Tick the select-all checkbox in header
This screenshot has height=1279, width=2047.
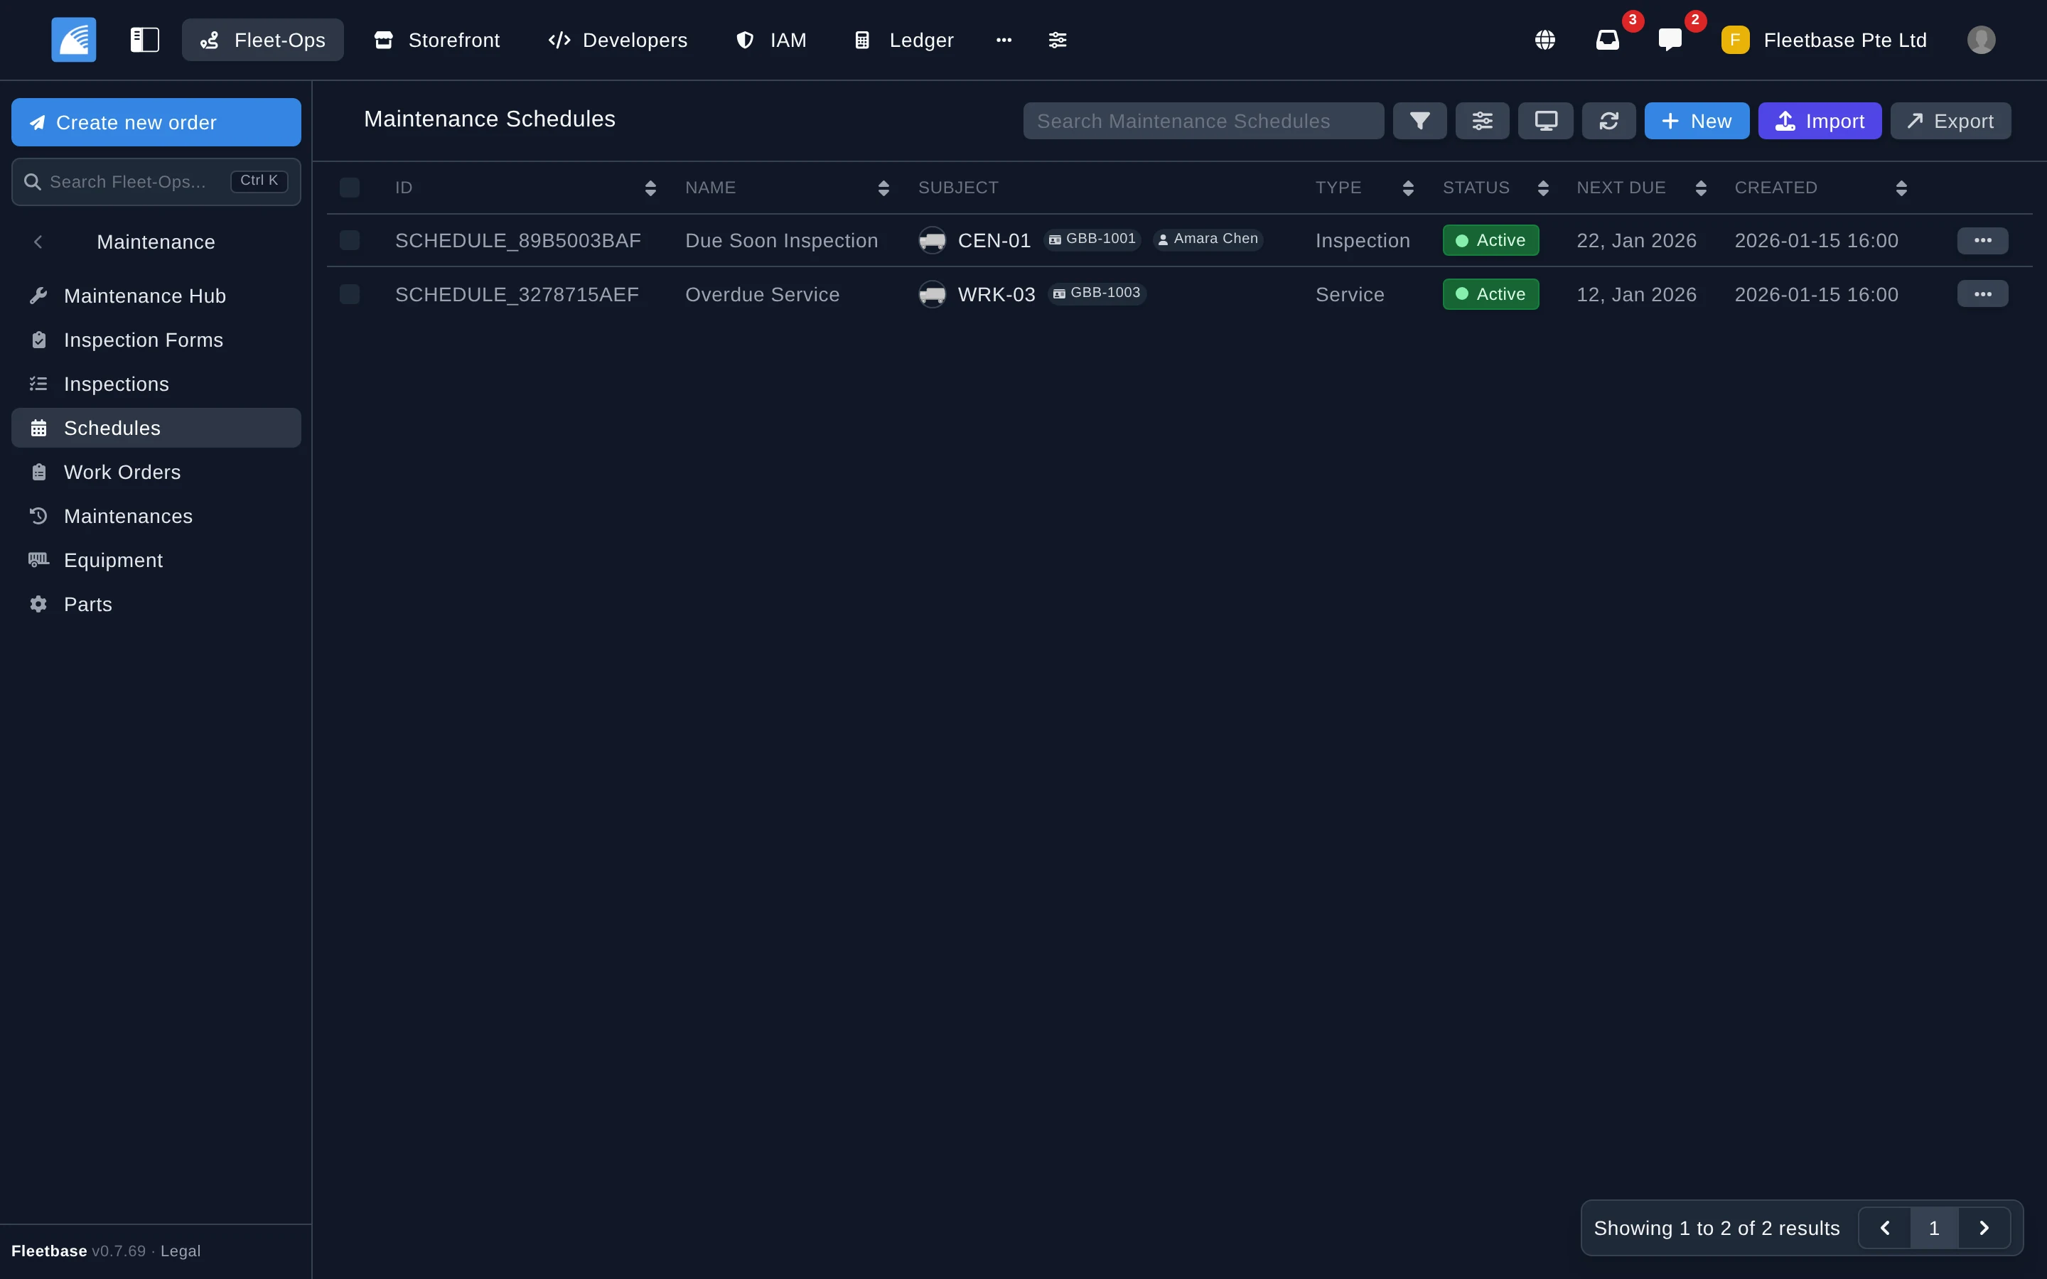[x=350, y=188]
